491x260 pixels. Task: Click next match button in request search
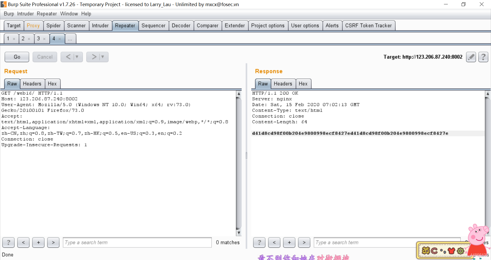tap(53, 242)
